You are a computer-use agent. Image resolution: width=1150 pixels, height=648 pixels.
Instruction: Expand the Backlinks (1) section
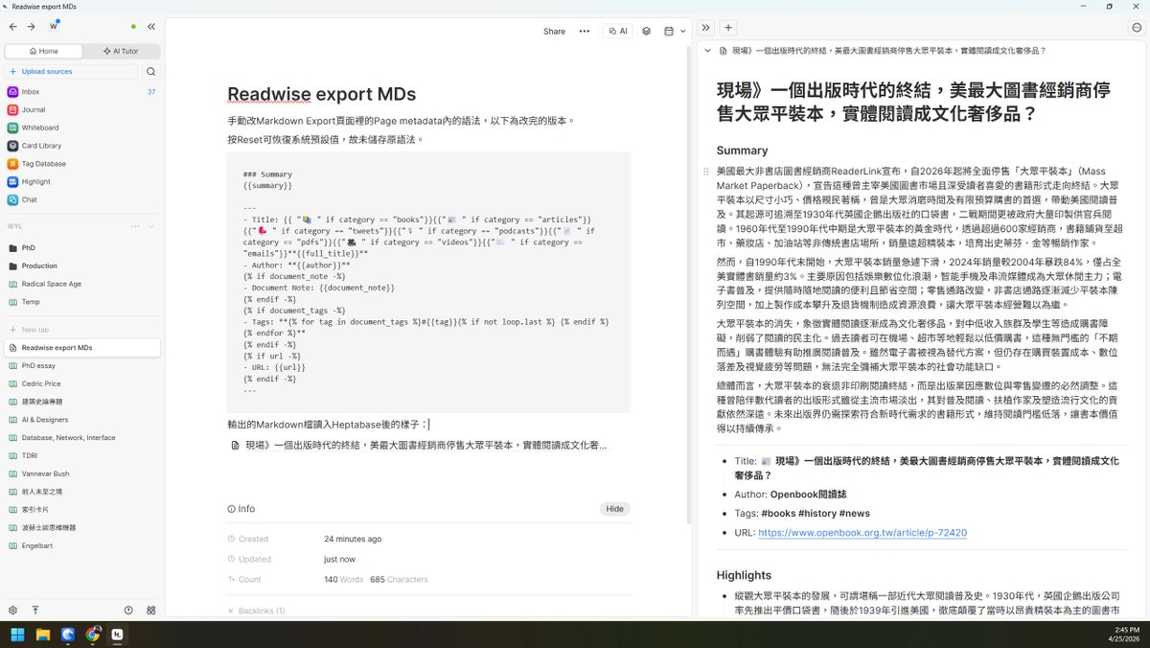pos(256,611)
